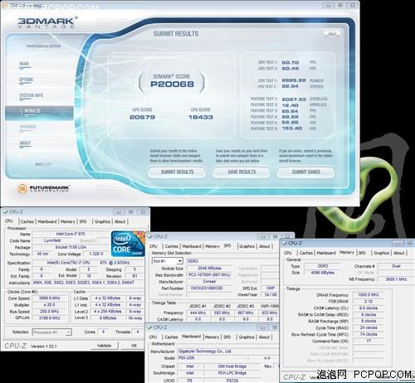Switch to Mainboard tab in left CPU-Z window
This screenshot has width=415, height=383.
47,221
